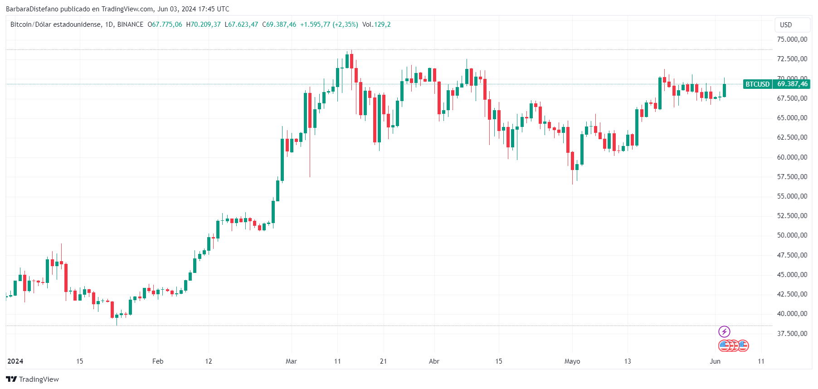The height and width of the screenshot is (389, 818).
Task: Open the USD currency selector
Action: point(792,25)
